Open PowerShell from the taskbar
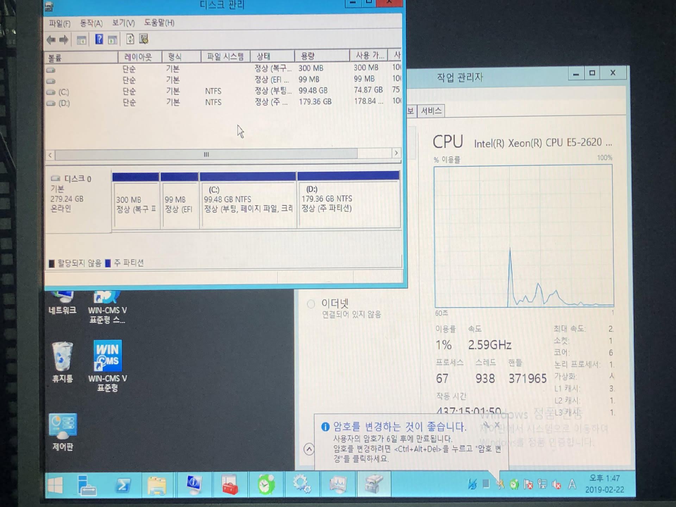 pyautogui.click(x=123, y=485)
